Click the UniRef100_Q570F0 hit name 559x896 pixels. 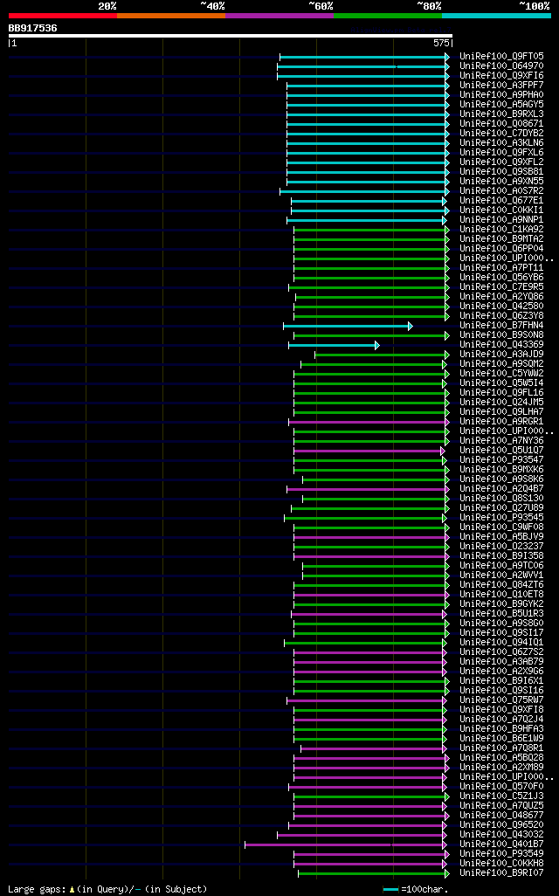pos(502,786)
